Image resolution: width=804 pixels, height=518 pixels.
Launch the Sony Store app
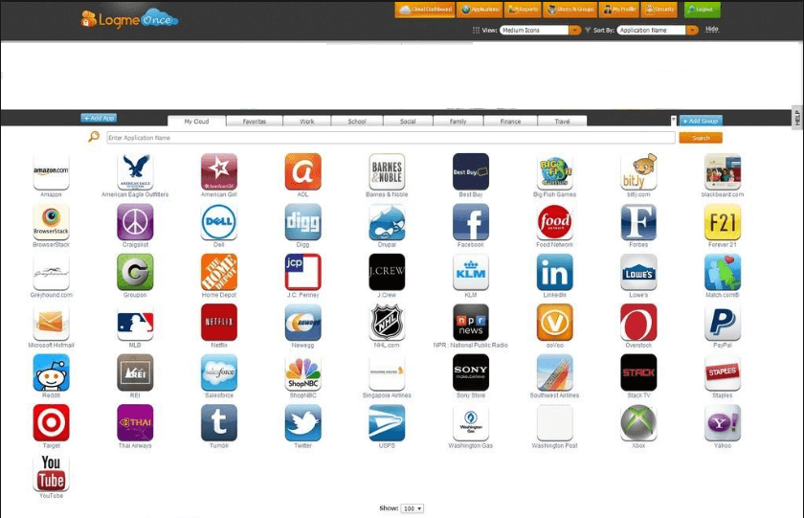471,372
